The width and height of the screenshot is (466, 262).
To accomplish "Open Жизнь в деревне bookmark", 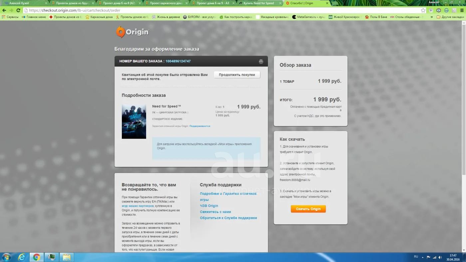I will click(x=166, y=17).
